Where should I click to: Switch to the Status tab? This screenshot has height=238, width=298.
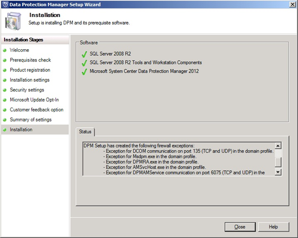point(85,131)
